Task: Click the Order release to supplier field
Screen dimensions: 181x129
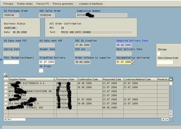Action: pyautogui.click(x=82, y=62)
